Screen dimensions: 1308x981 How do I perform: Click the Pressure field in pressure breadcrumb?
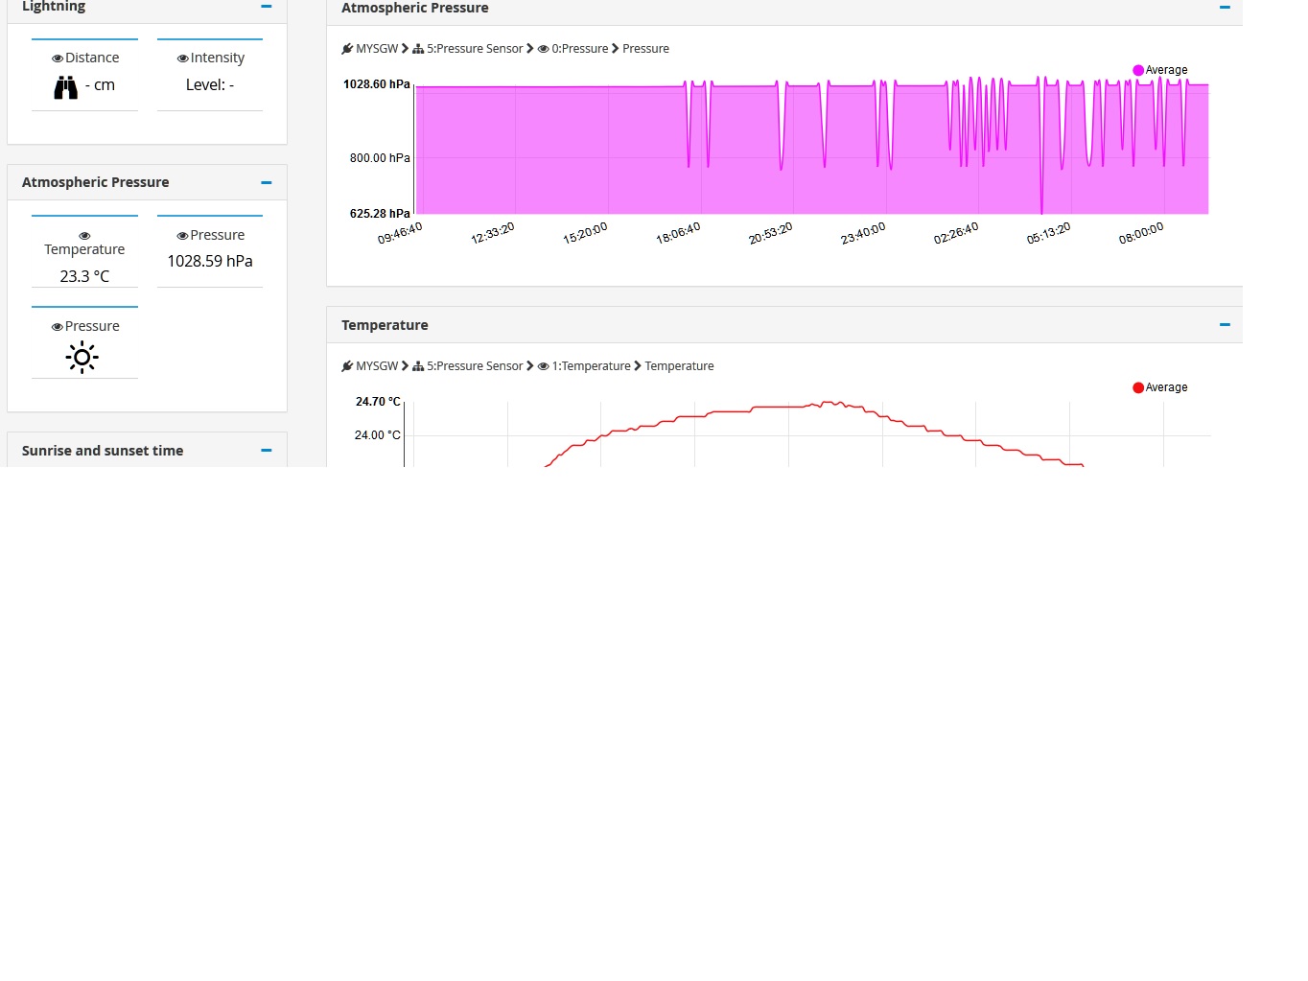[645, 49]
